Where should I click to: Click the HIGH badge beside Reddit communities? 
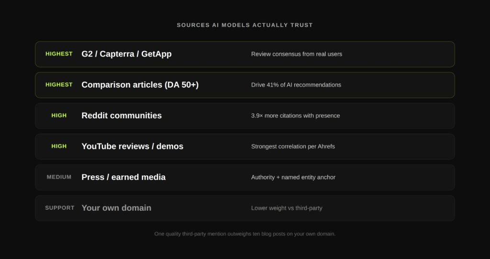tap(59, 115)
